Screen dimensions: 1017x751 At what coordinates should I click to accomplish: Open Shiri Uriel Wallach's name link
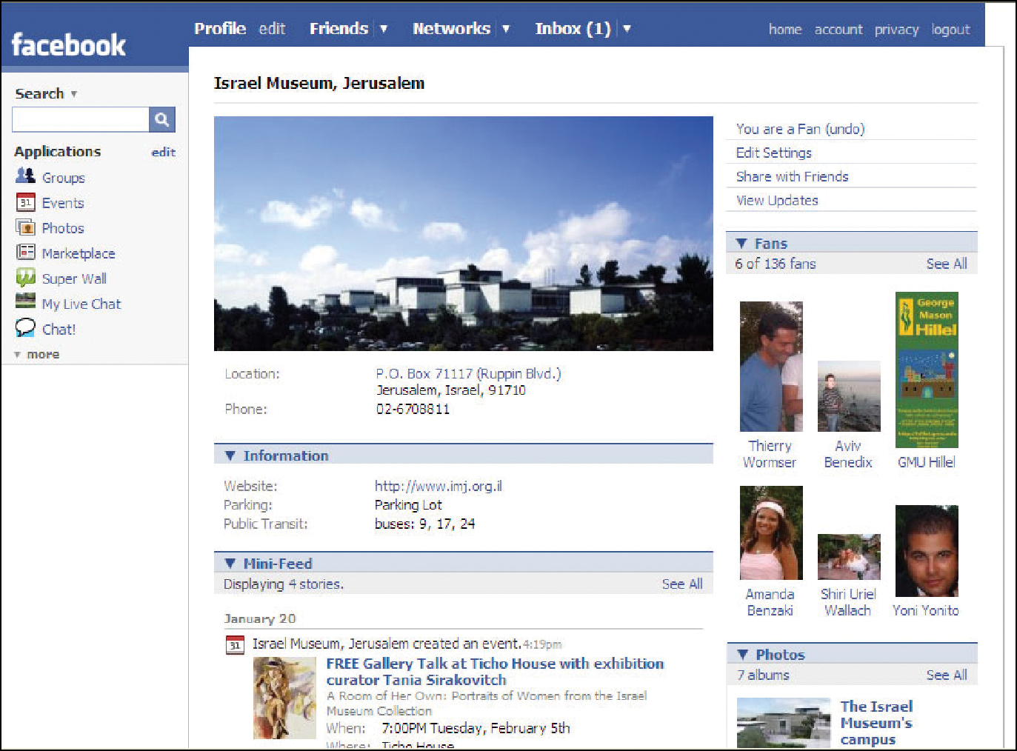[x=848, y=602]
